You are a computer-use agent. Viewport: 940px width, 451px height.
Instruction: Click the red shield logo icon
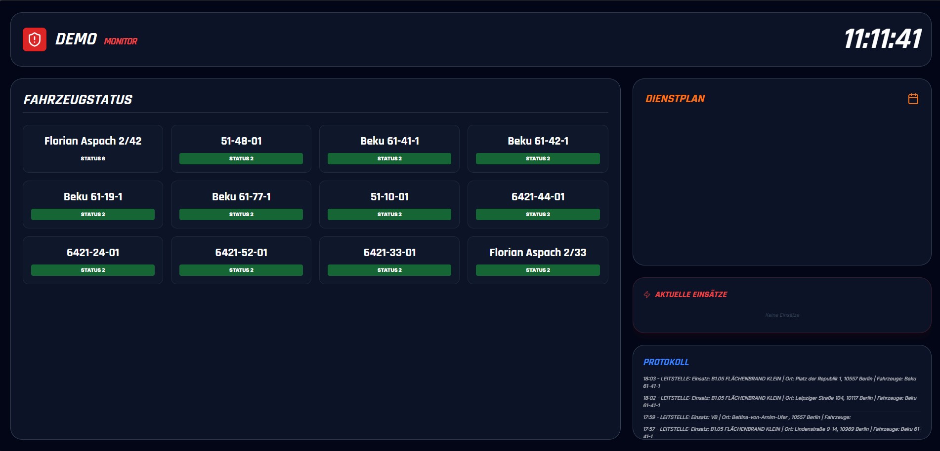(35, 39)
